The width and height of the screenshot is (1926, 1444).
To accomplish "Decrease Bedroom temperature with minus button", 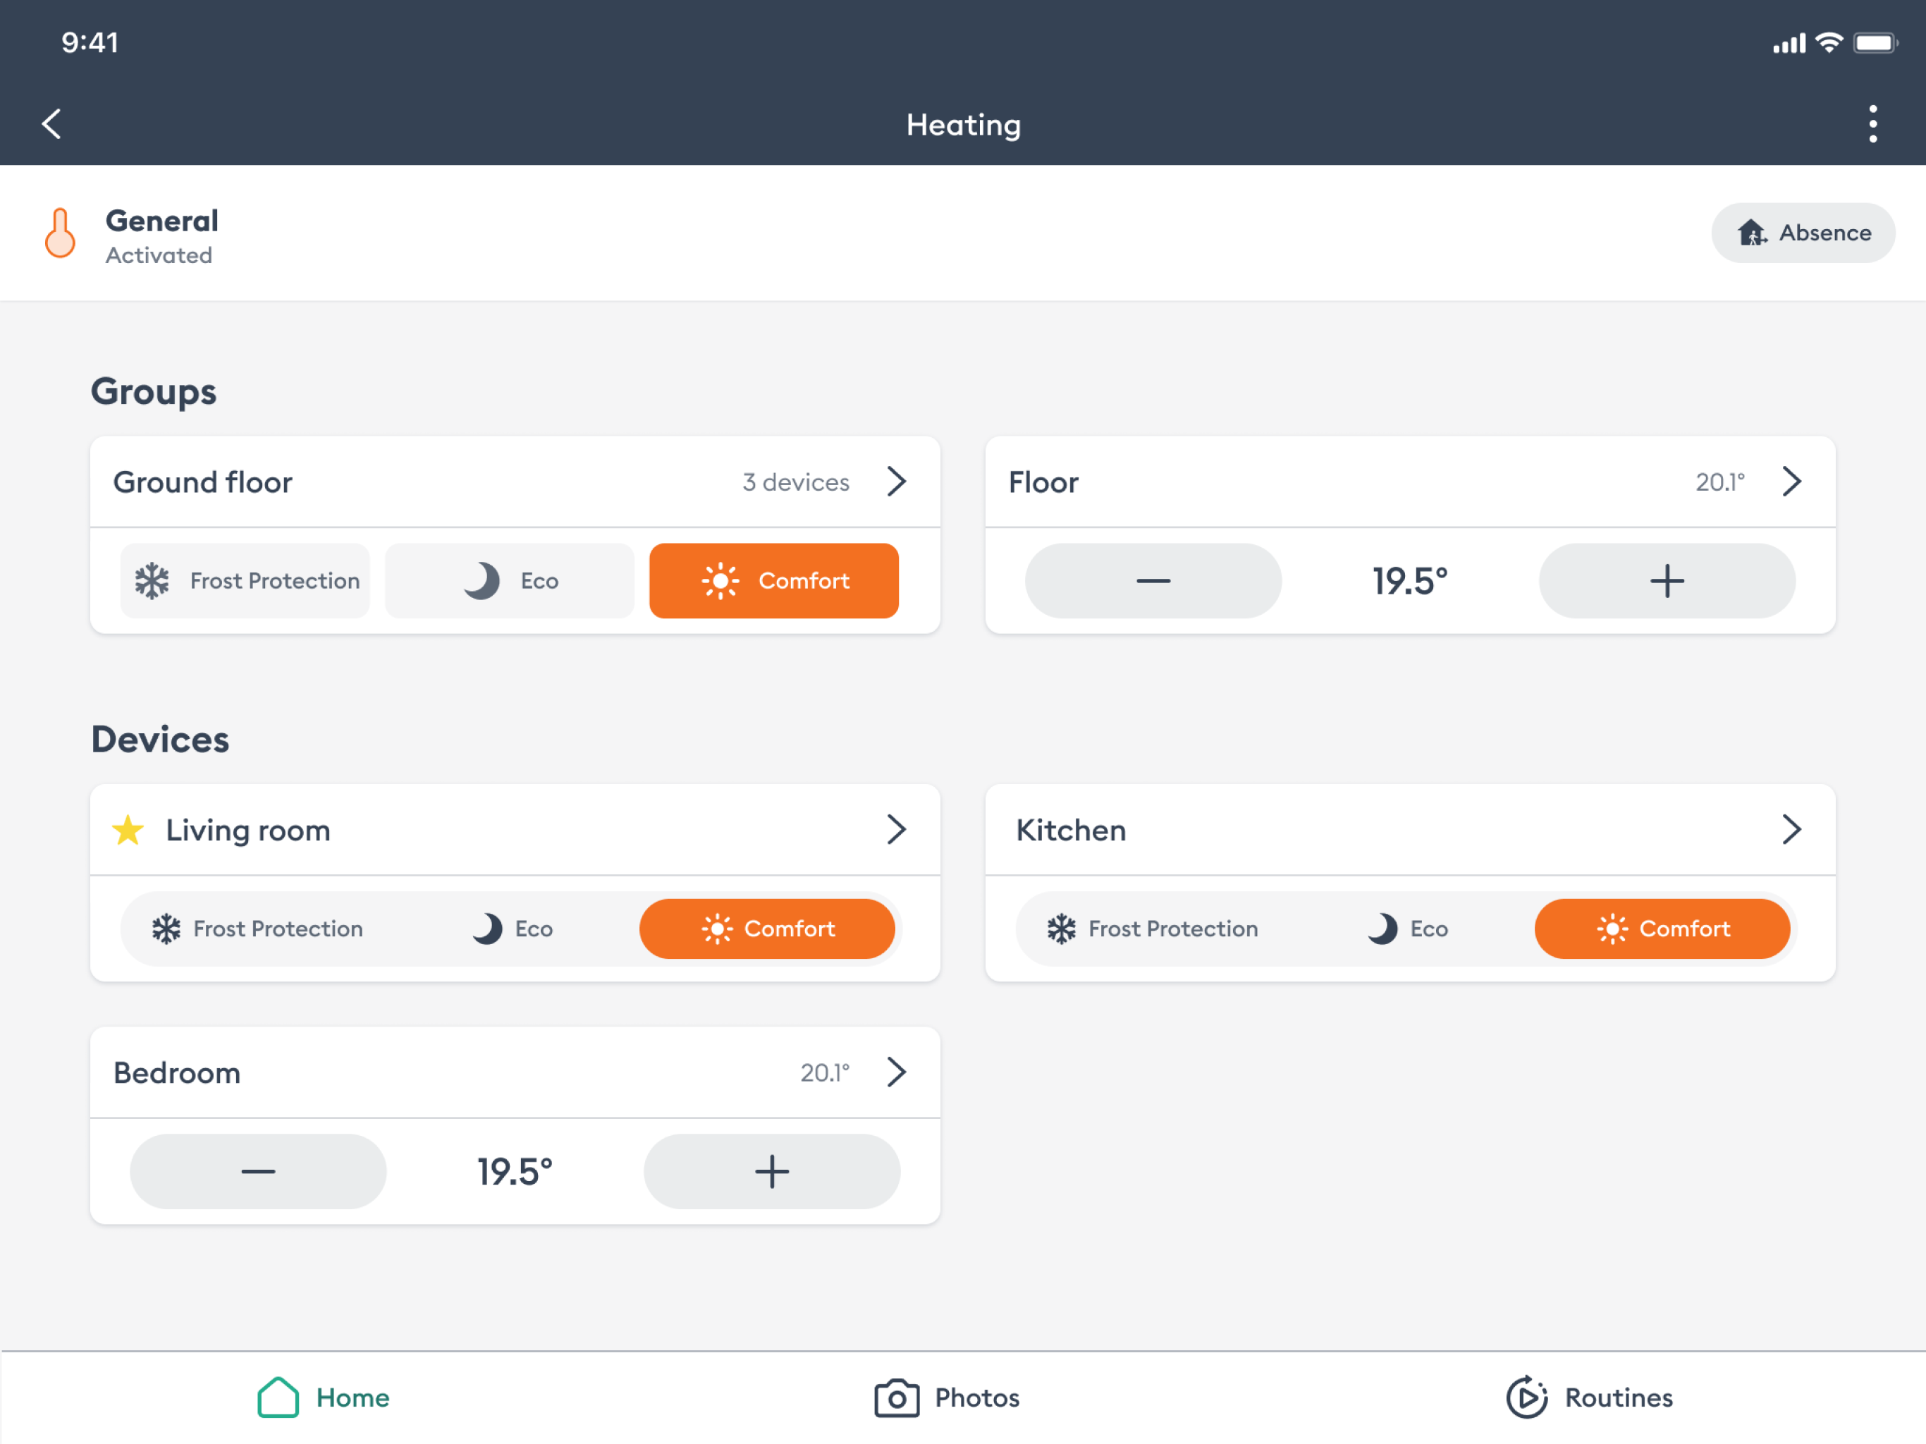I will pyautogui.click(x=258, y=1171).
